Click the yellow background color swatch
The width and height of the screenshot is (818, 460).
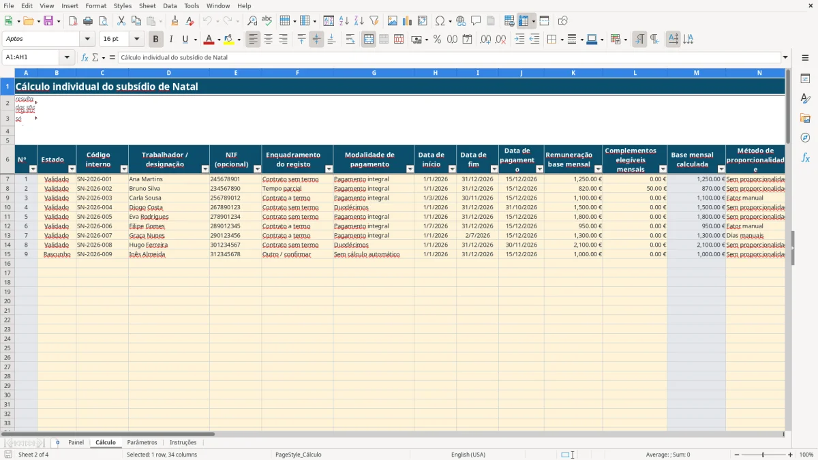pos(228,40)
